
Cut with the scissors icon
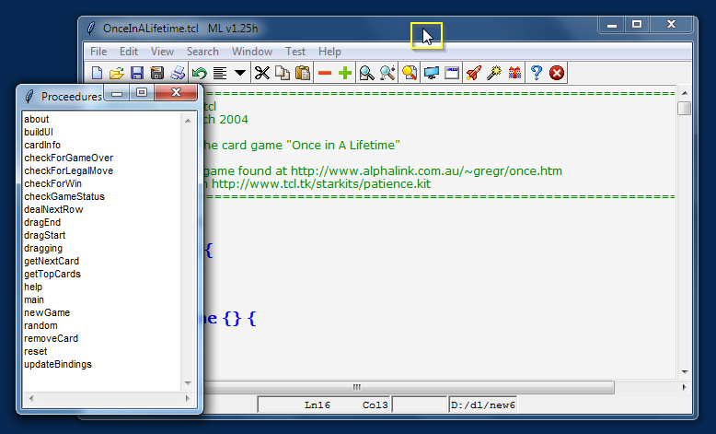click(x=262, y=73)
